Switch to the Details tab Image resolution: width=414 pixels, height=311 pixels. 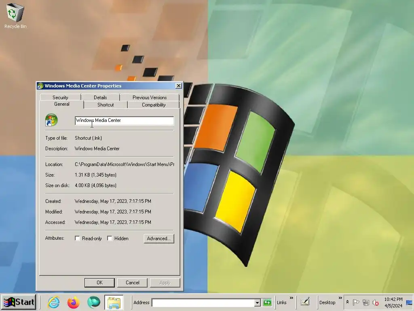100,97
